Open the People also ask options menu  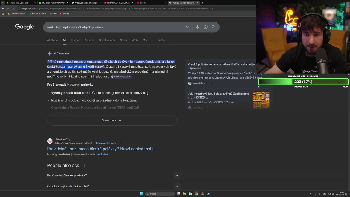pyautogui.click(x=84, y=166)
